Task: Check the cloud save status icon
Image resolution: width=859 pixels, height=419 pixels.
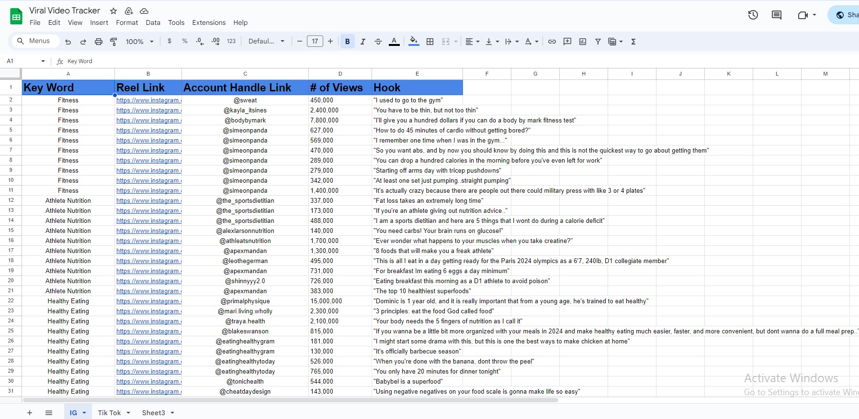Action: 144,11
